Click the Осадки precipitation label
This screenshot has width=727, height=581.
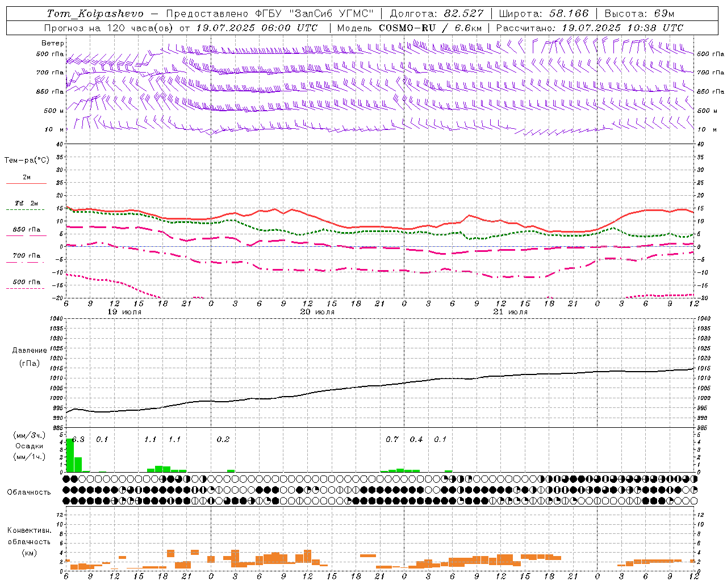(30, 446)
